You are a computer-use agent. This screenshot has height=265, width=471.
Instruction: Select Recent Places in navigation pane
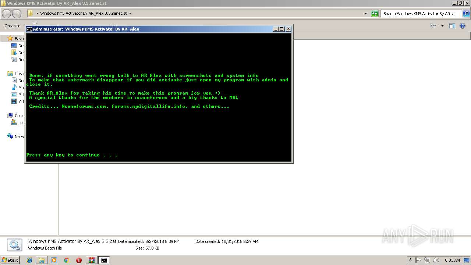[x=18, y=60]
